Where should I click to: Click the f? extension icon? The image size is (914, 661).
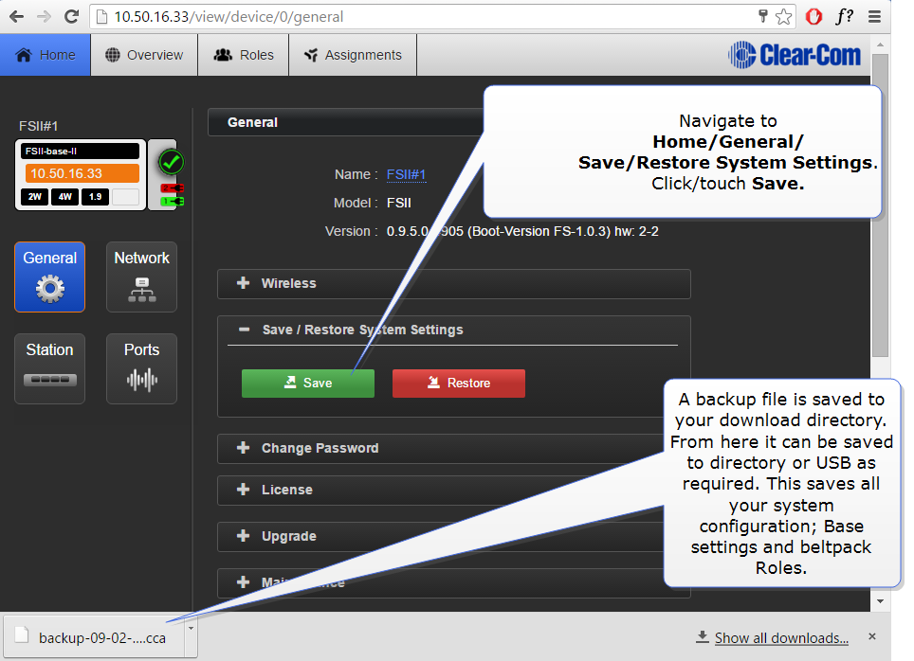coord(844,16)
